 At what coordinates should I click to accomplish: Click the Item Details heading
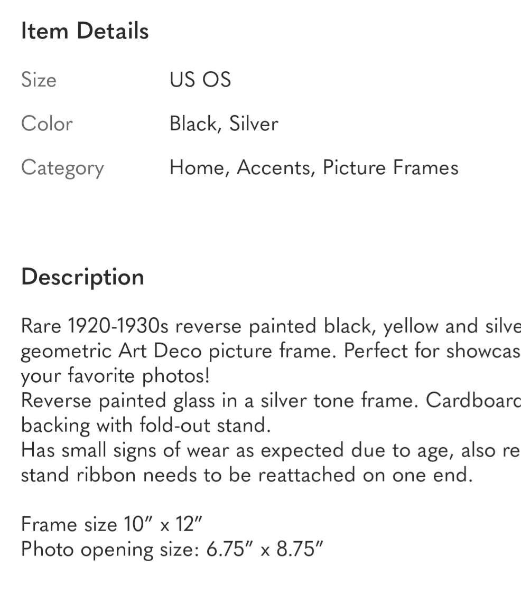click(x=85, y=31)
